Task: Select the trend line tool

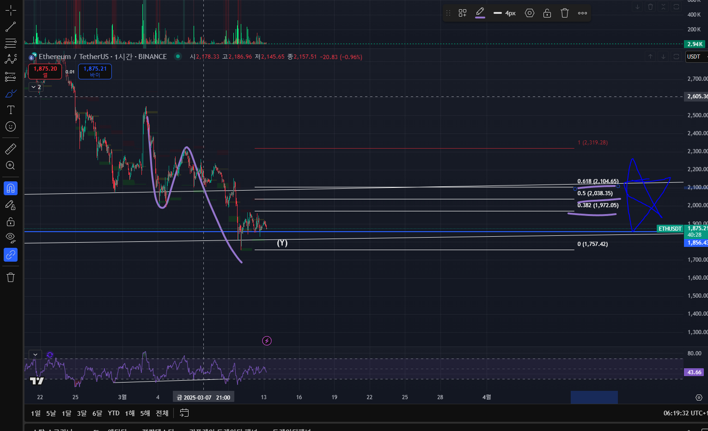Action: coord(11,27)
